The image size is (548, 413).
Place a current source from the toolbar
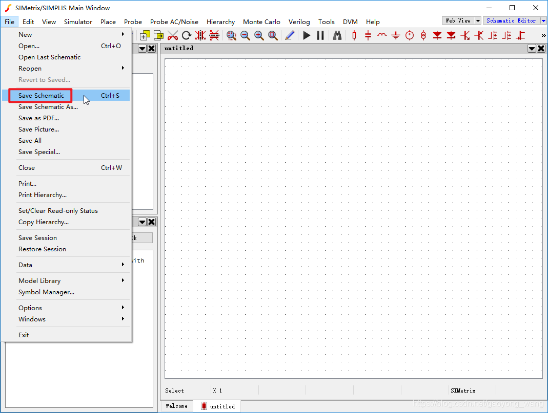423,35
